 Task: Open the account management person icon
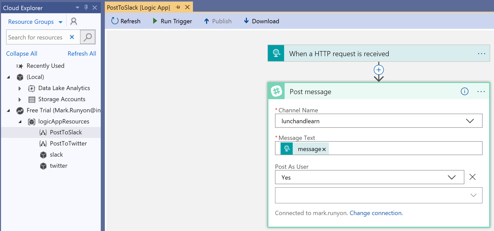[x=74, y=22]
